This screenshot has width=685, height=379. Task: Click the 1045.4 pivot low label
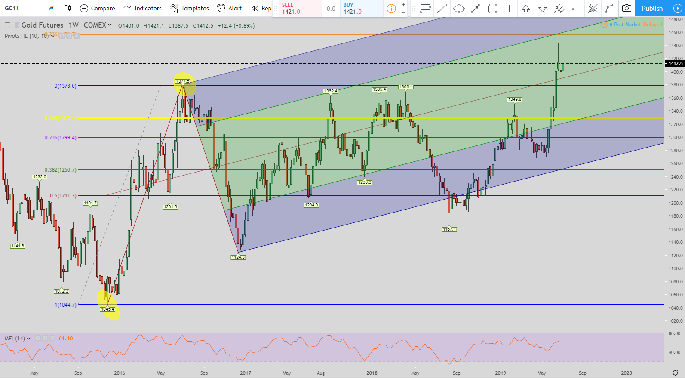click(x=108, y=309)
